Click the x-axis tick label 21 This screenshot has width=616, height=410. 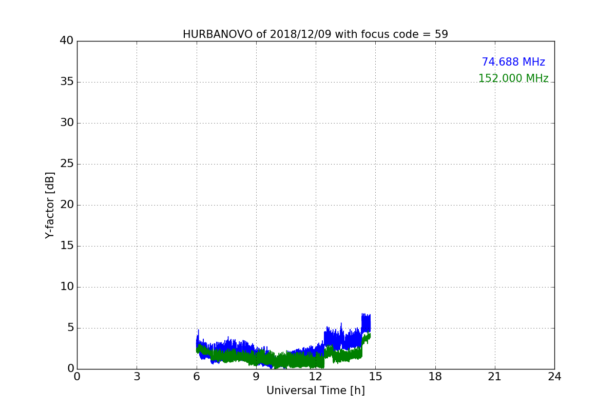coord(495,377)
